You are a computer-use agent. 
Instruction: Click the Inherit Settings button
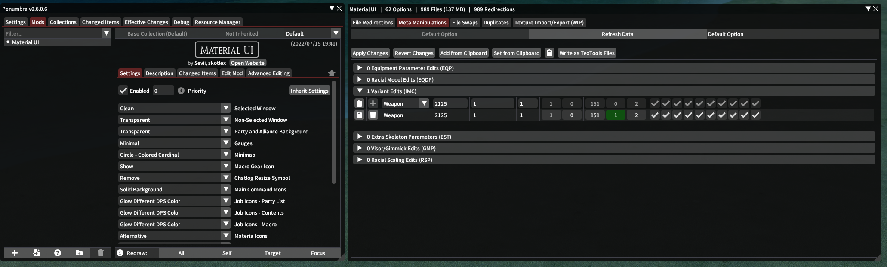tap(310, 91)
